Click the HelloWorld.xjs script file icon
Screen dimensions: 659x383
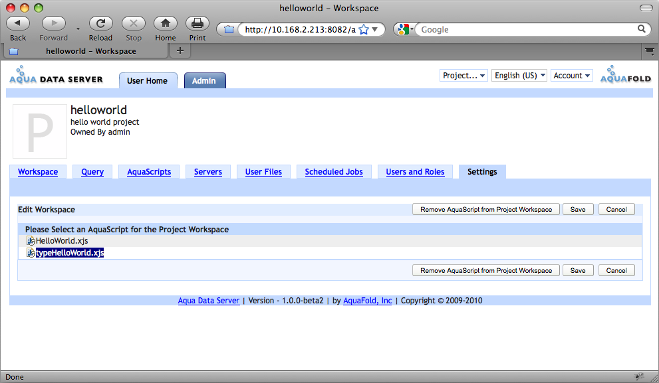coord(31,241)
